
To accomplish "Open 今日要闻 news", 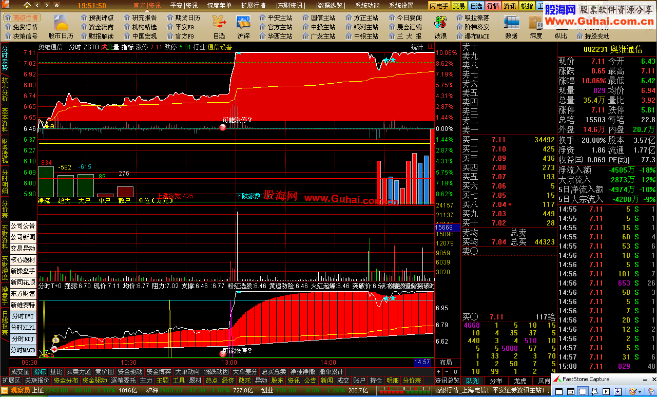I will click(x=405, y=17).
